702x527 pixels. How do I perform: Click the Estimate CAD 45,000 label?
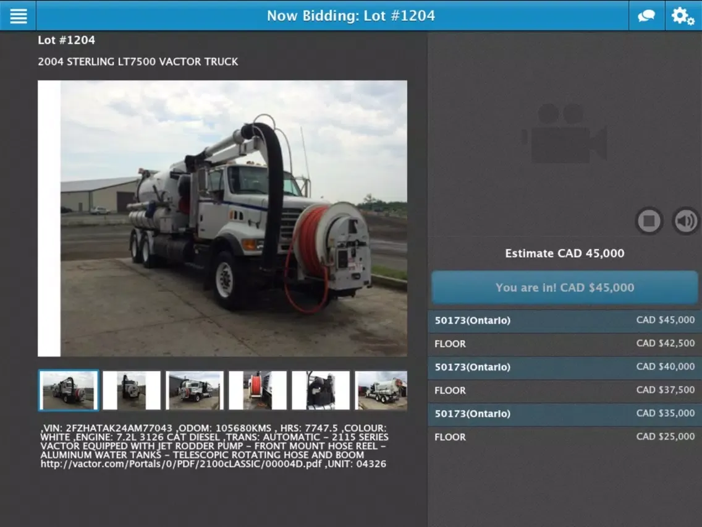[x=565, y=253]
